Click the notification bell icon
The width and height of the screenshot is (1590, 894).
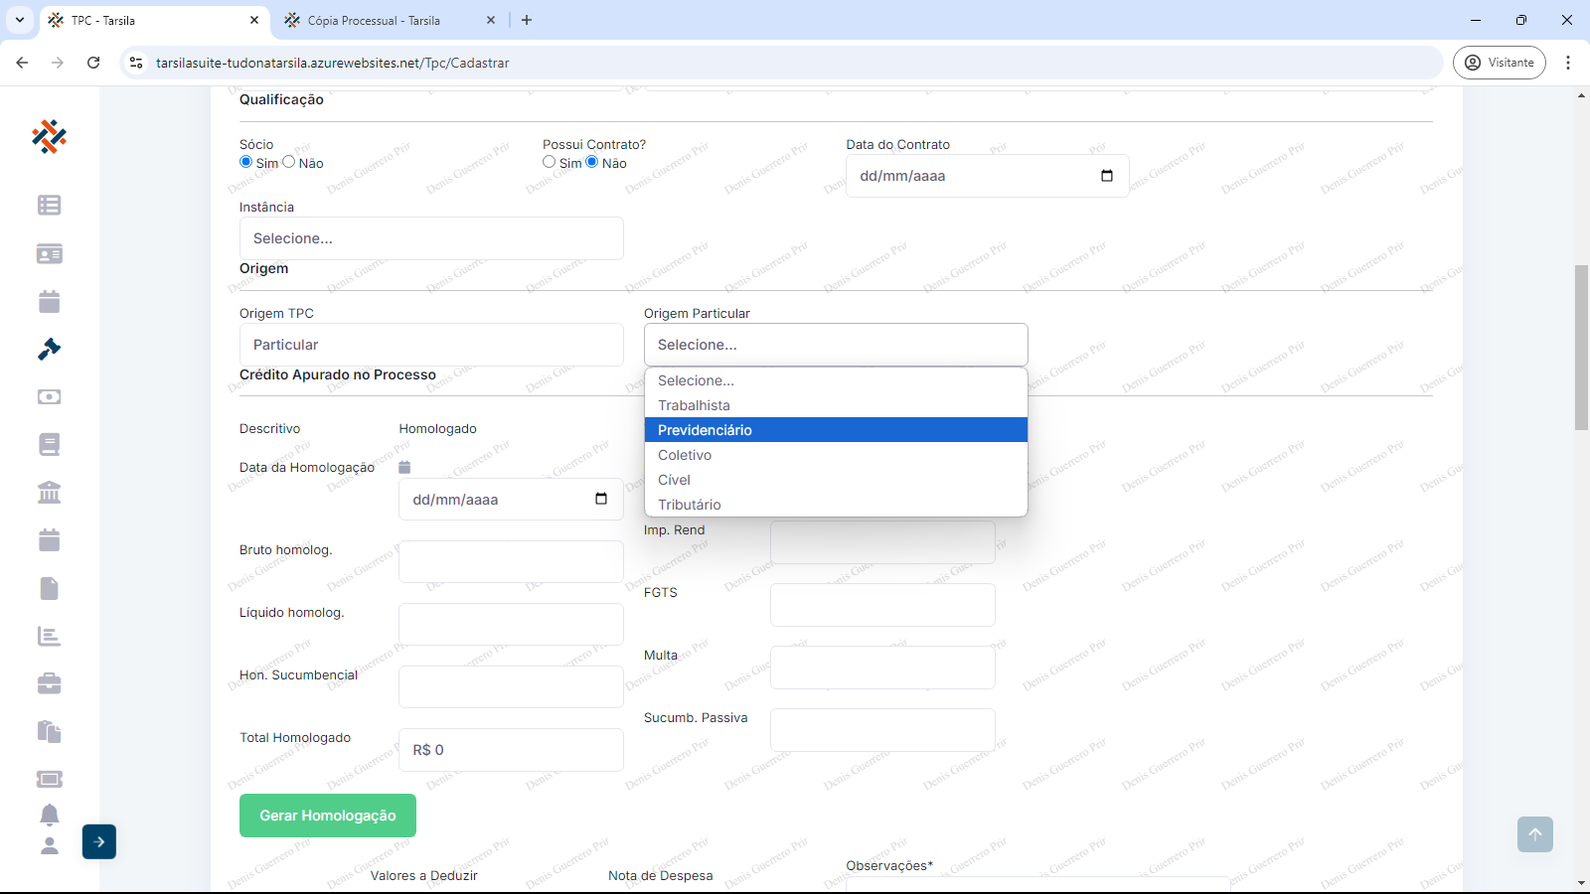point(49,815)
